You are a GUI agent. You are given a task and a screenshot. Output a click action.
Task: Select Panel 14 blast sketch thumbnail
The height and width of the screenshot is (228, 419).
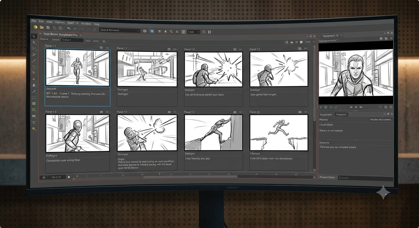(147, 133)
